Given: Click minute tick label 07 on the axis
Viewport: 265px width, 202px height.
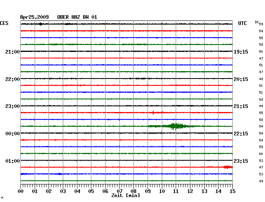Looking at the screenshot, I should (x=119, y=191).
